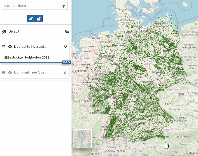The width and height of the screenshot is (198, 156).
Task: Click the Dominant Tree Species drag handle
Action: 4,72
